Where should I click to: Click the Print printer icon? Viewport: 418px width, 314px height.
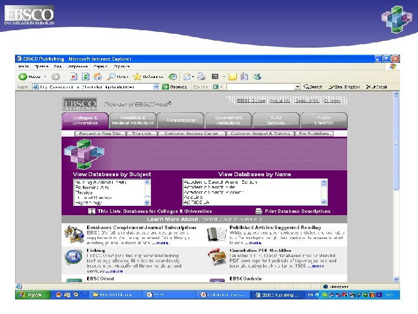tap(201, 77)
